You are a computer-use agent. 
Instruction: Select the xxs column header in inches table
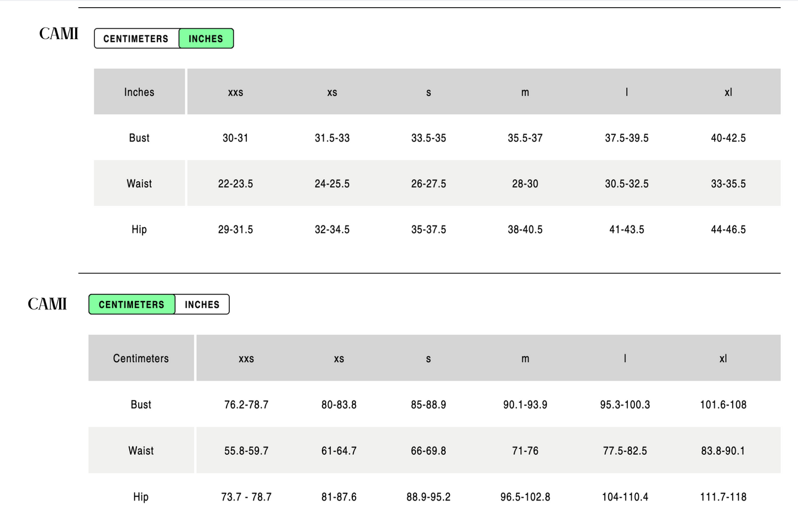tap(236, 92)
